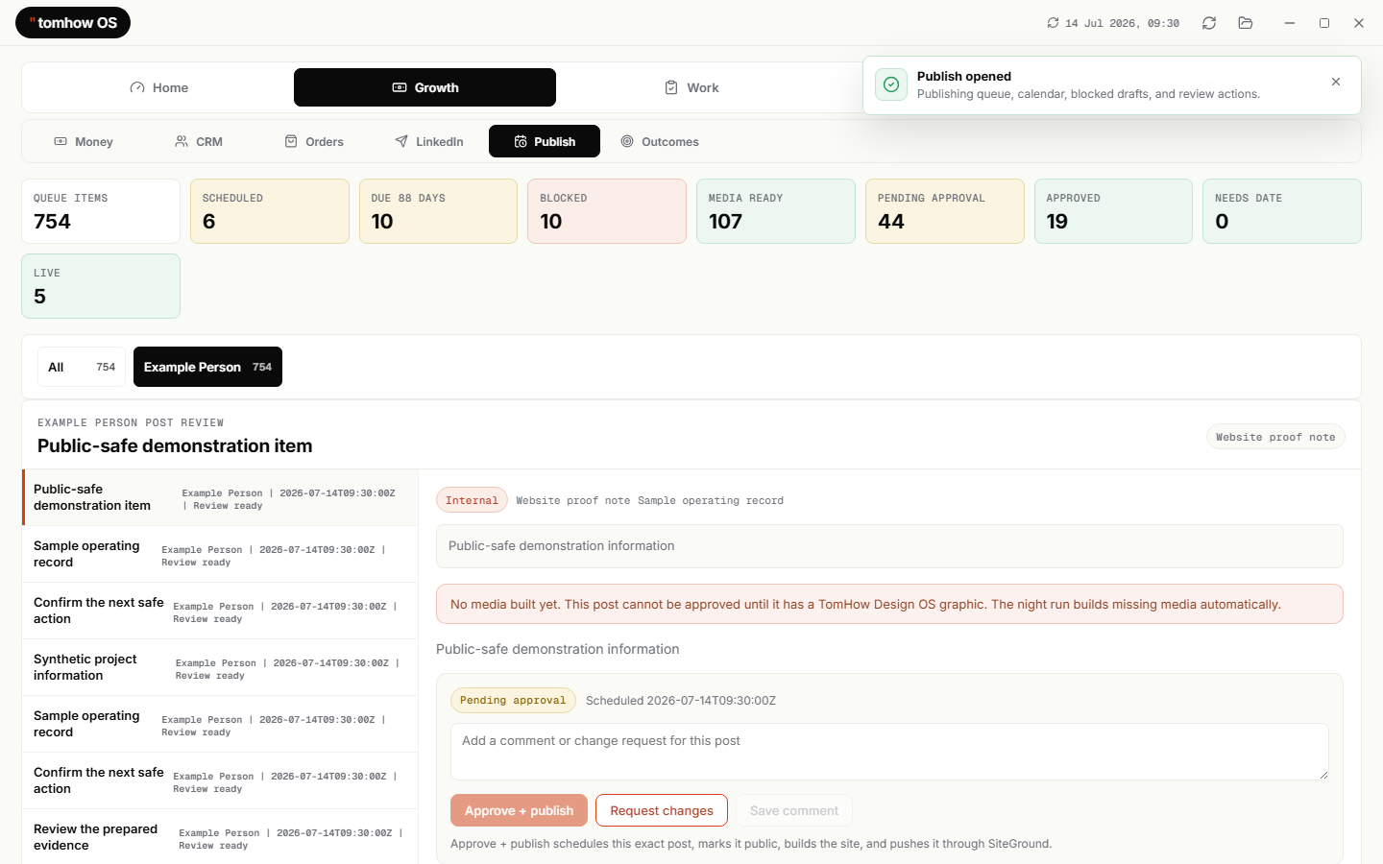Click the green checkmark notification icon
This screenshot has width=1383, height=864.
click(891, 84)
